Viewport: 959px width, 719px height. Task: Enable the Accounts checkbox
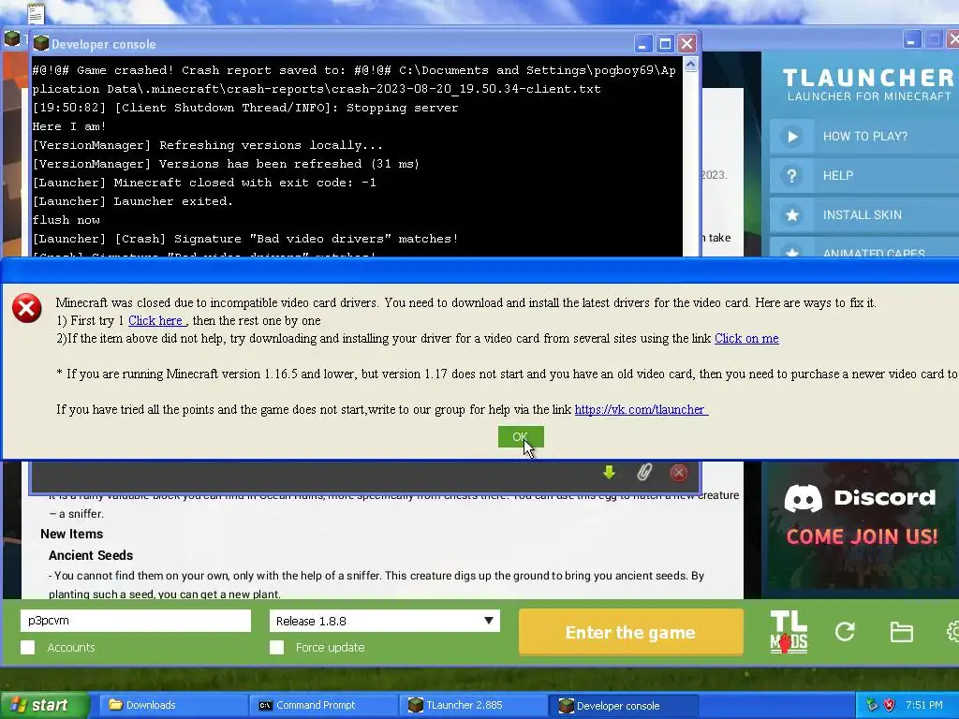27,648
